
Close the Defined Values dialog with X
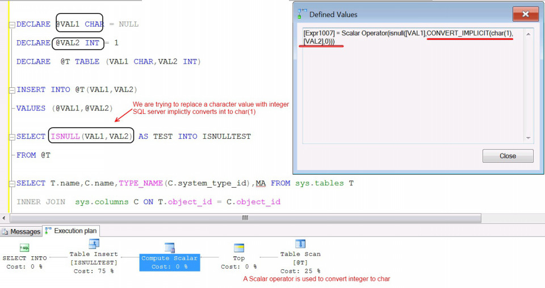(526, 14)
